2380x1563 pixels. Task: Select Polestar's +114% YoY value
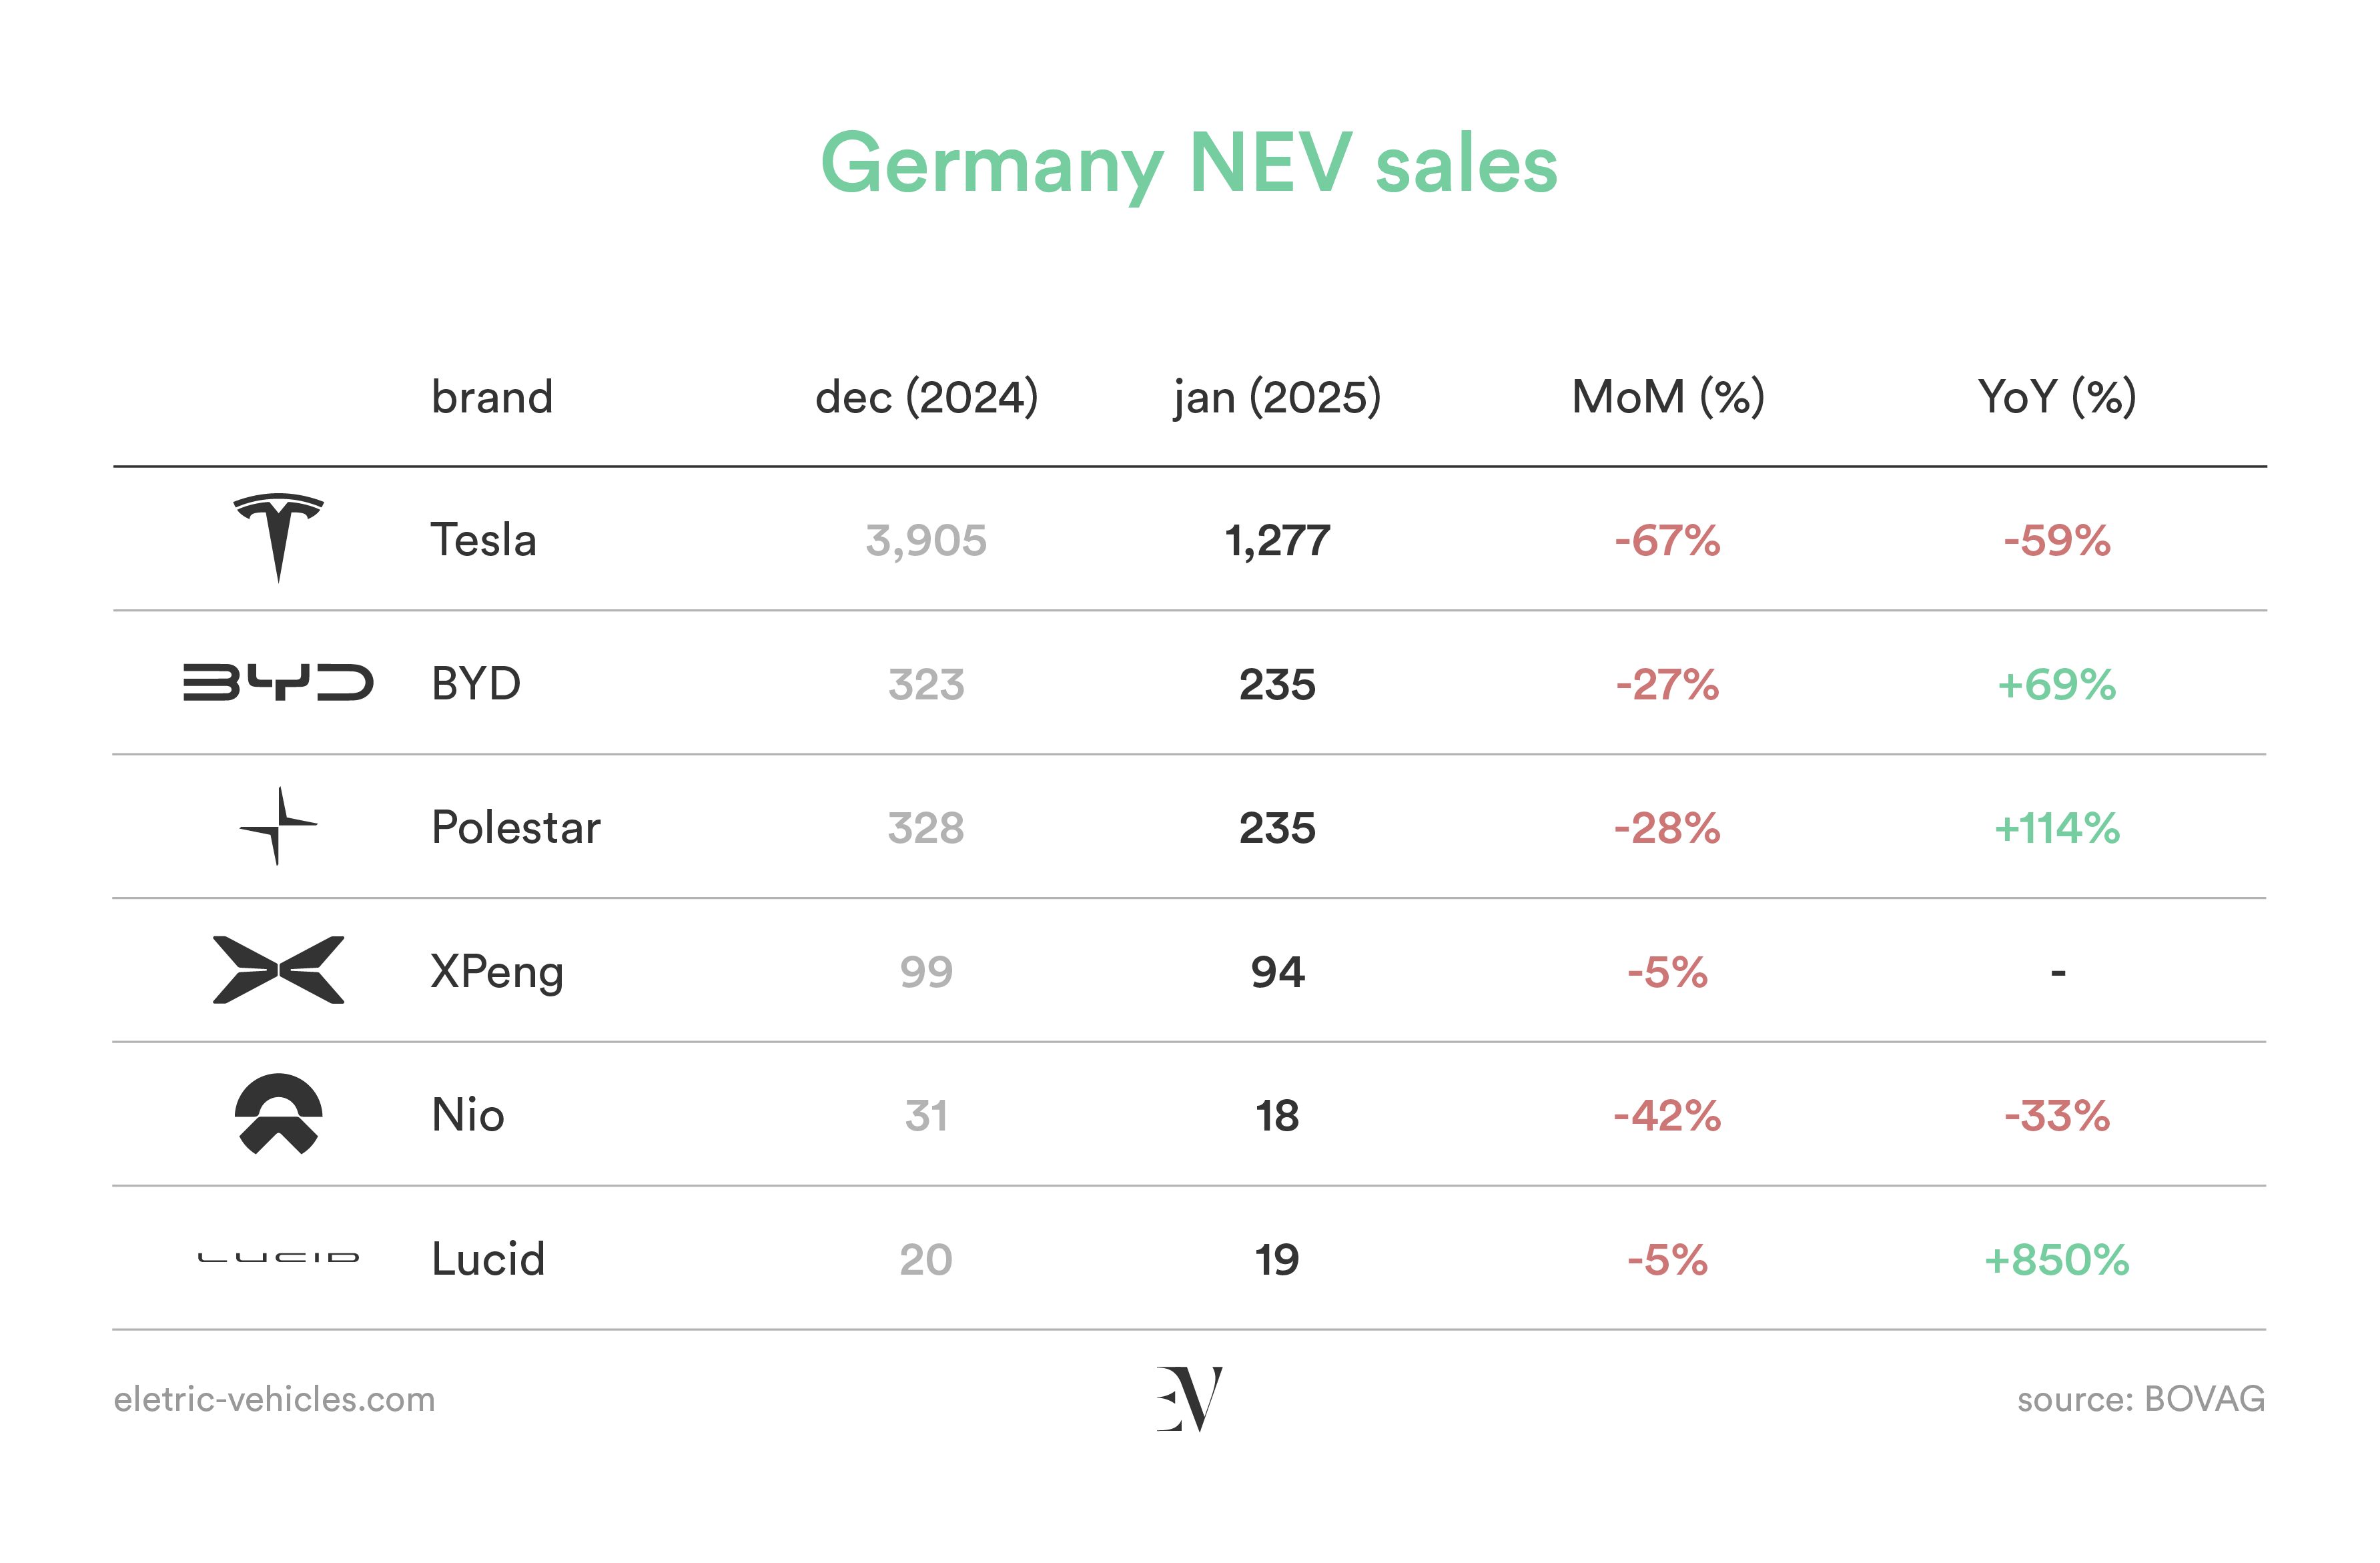pyautogui.click(x=2057, y=829)
